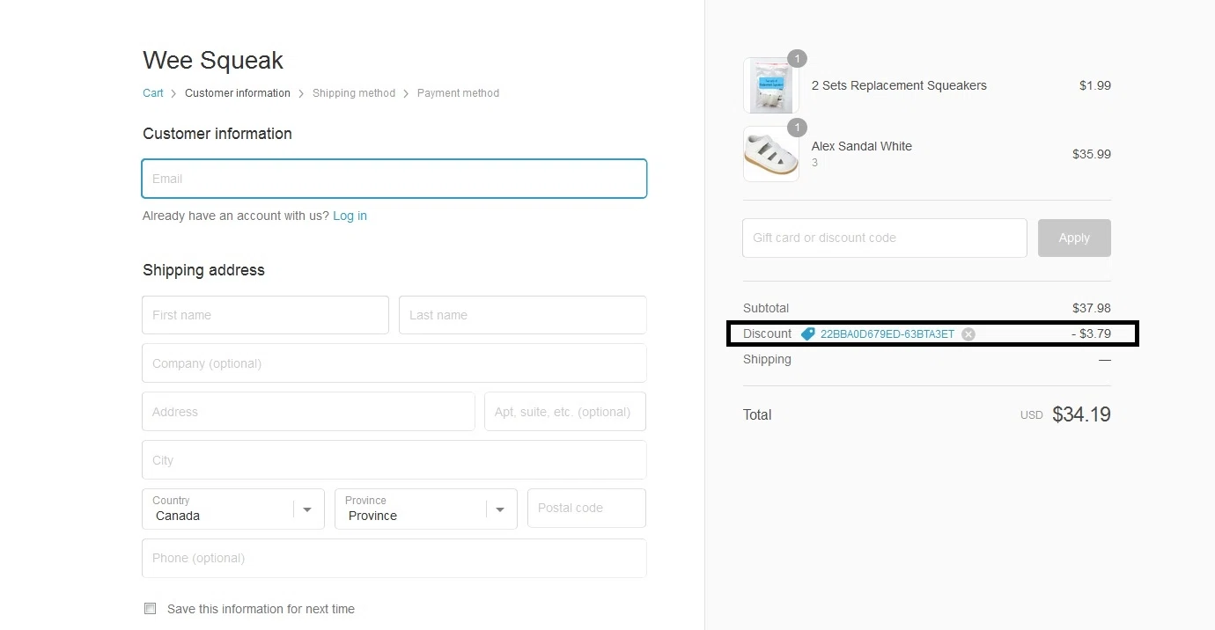Viewport: 1215px width, 630px height.
Task: Focus the City field
Action: pos(394,460)
